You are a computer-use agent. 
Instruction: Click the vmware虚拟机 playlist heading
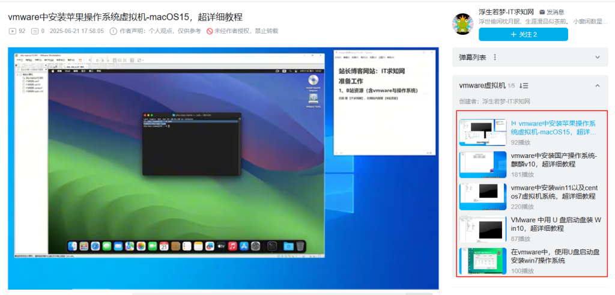482,85
